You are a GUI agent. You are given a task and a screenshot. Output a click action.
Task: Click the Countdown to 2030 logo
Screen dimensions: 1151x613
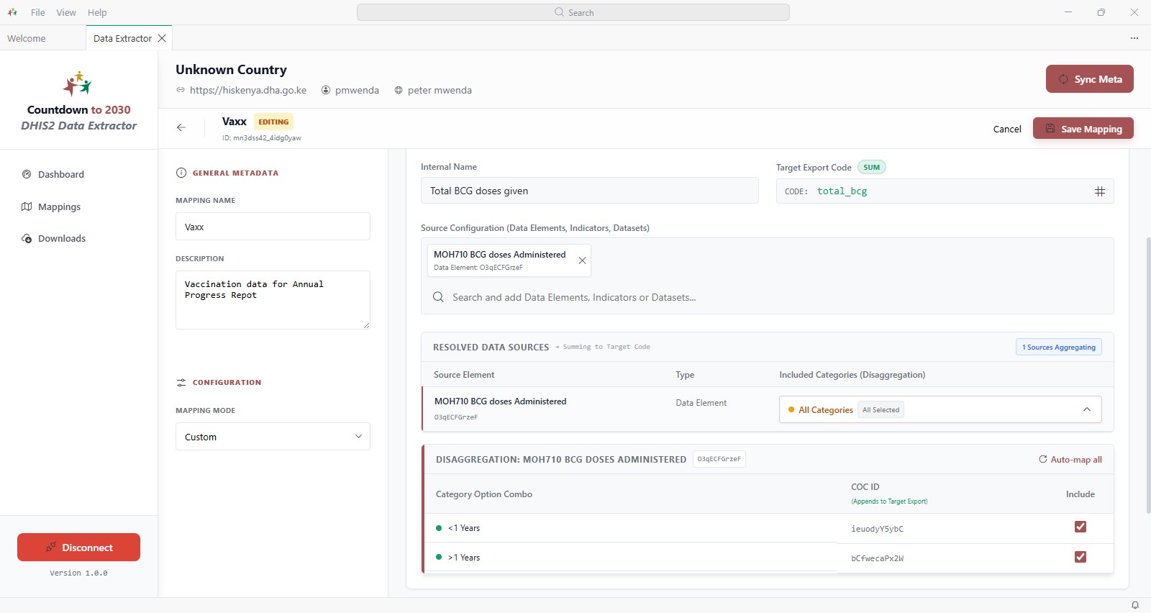pos(78,83)
